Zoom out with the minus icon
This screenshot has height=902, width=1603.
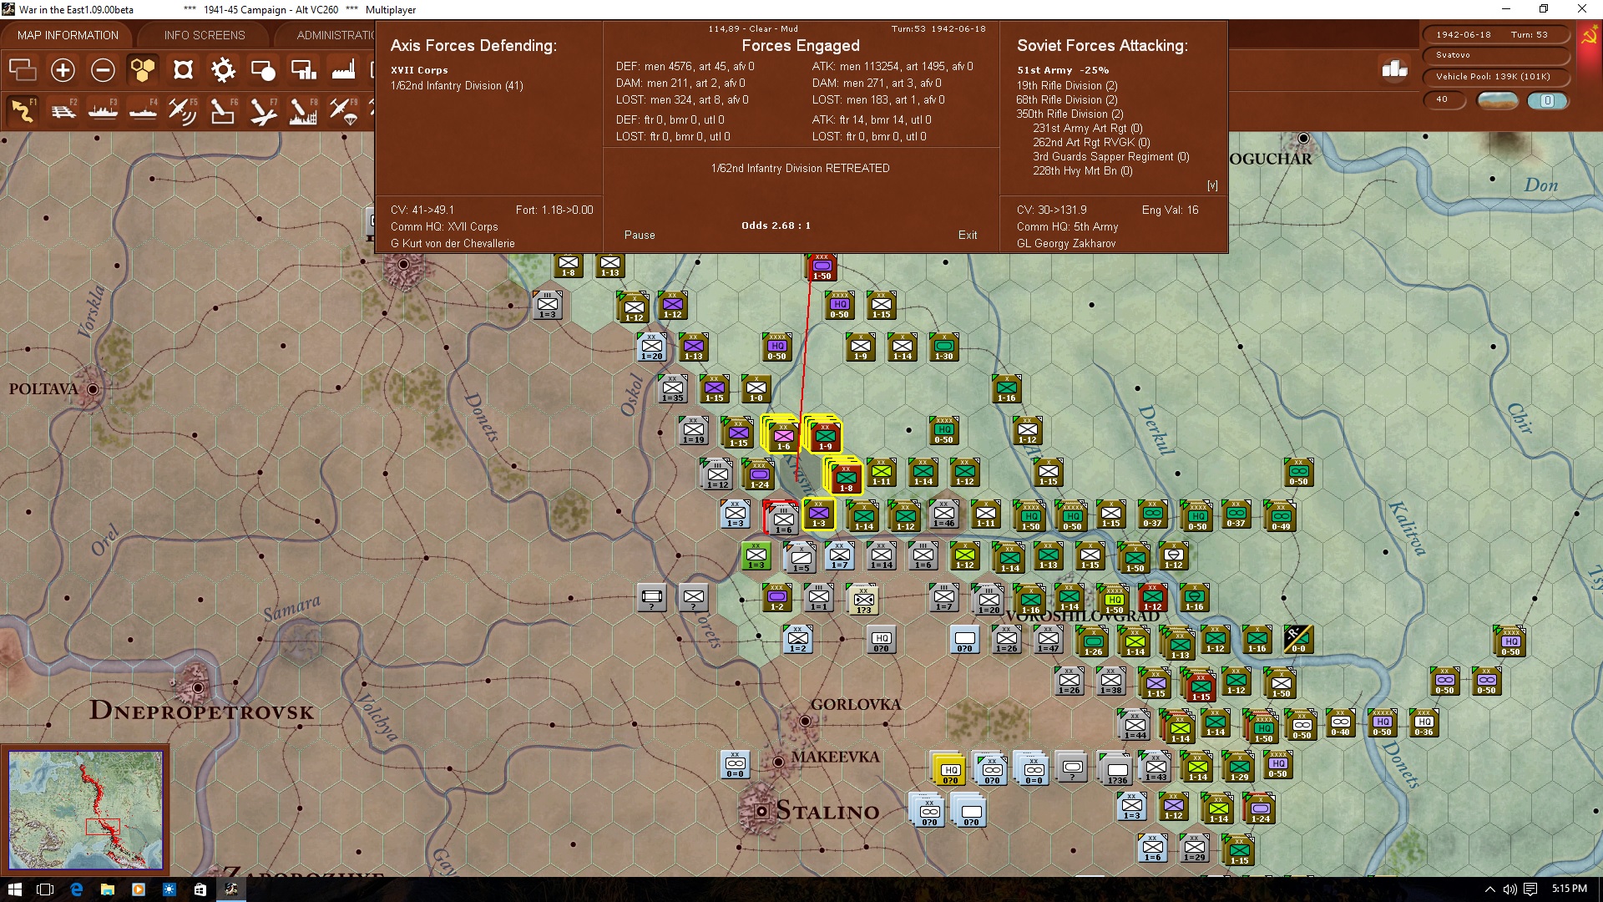pos(103,70)
